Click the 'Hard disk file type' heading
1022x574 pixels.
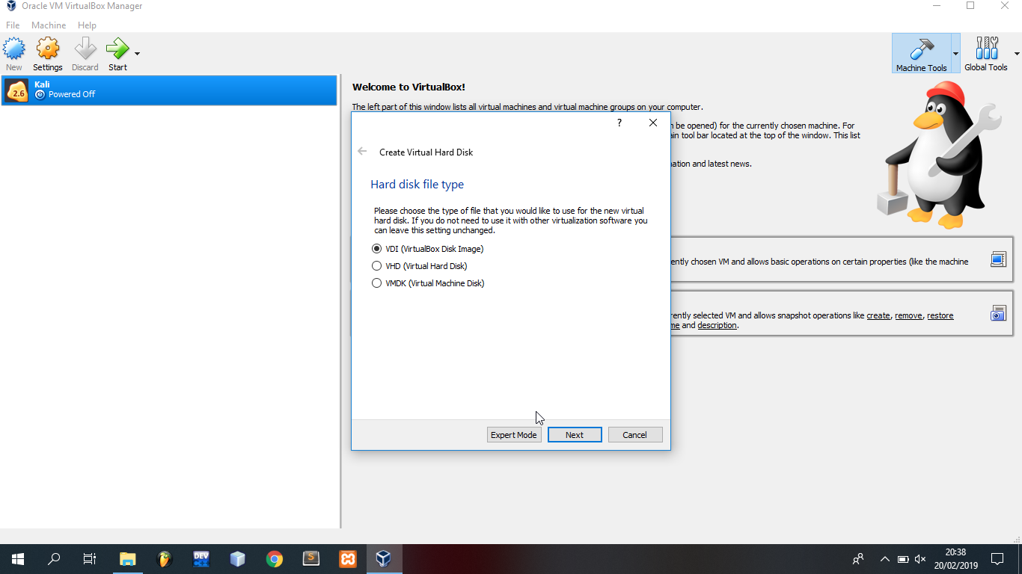(417, 185)
